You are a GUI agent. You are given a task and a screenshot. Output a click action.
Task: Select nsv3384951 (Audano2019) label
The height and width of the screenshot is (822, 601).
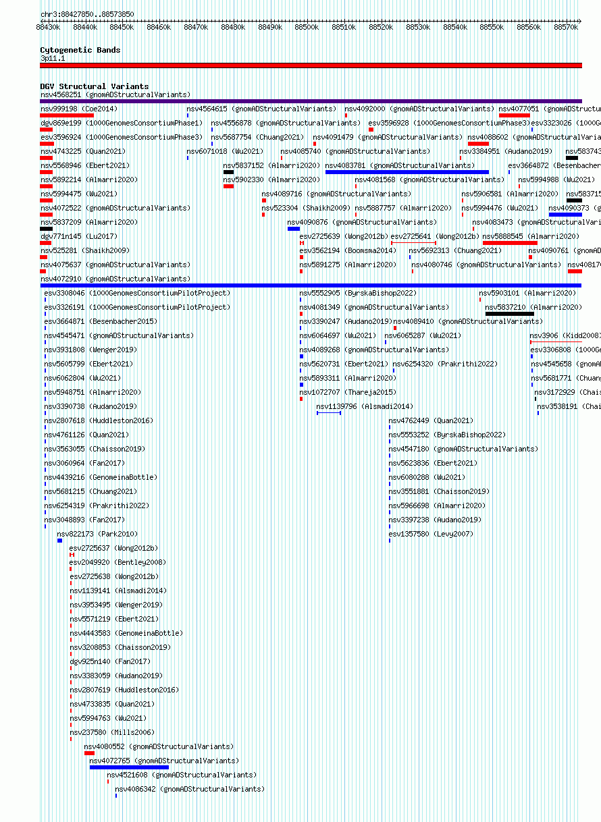[506, 151]
